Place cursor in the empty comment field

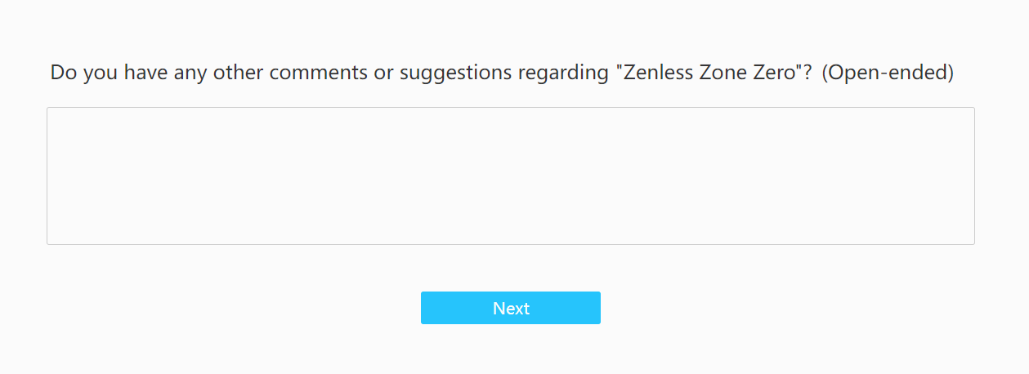click(x=510, y=176)
